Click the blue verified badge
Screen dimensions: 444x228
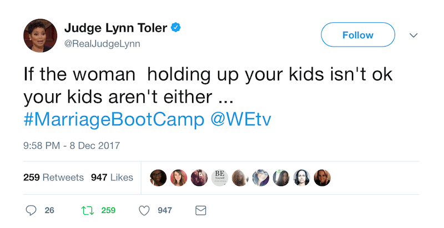pos(176,27)
